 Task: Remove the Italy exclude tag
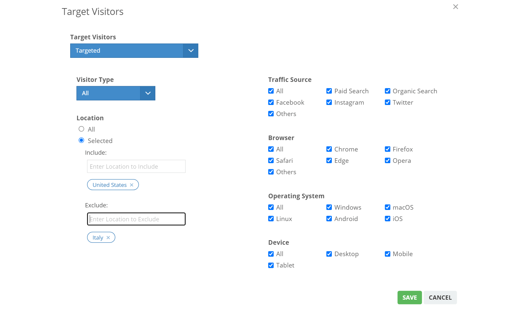point(108,238)
